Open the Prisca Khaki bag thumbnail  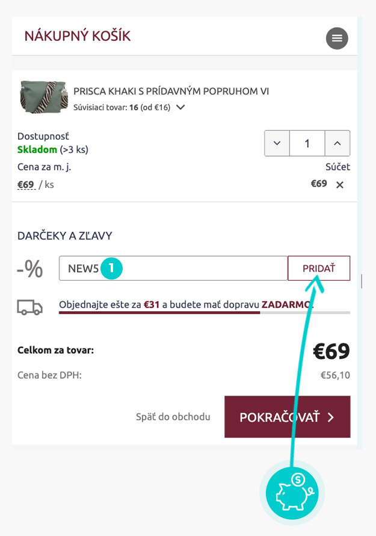click(x=43, y=97)
